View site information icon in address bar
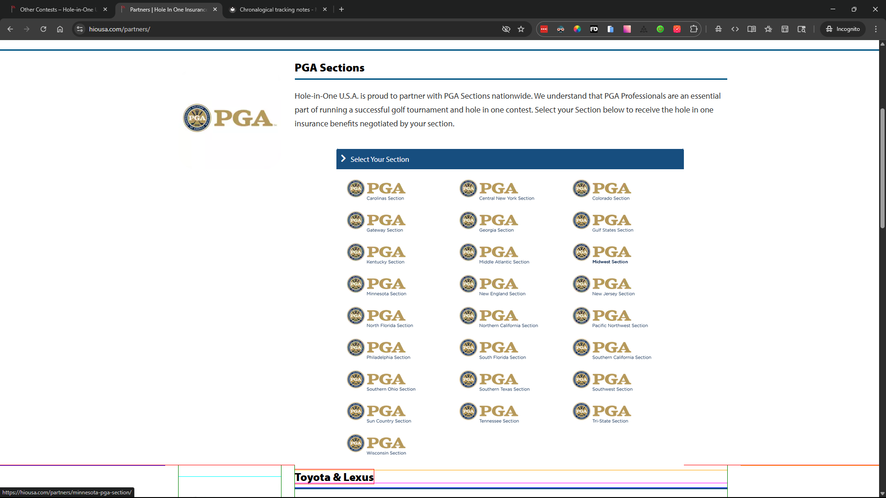Image resolution: width=886 pixels, height=498 pixels. click(80, 29)
